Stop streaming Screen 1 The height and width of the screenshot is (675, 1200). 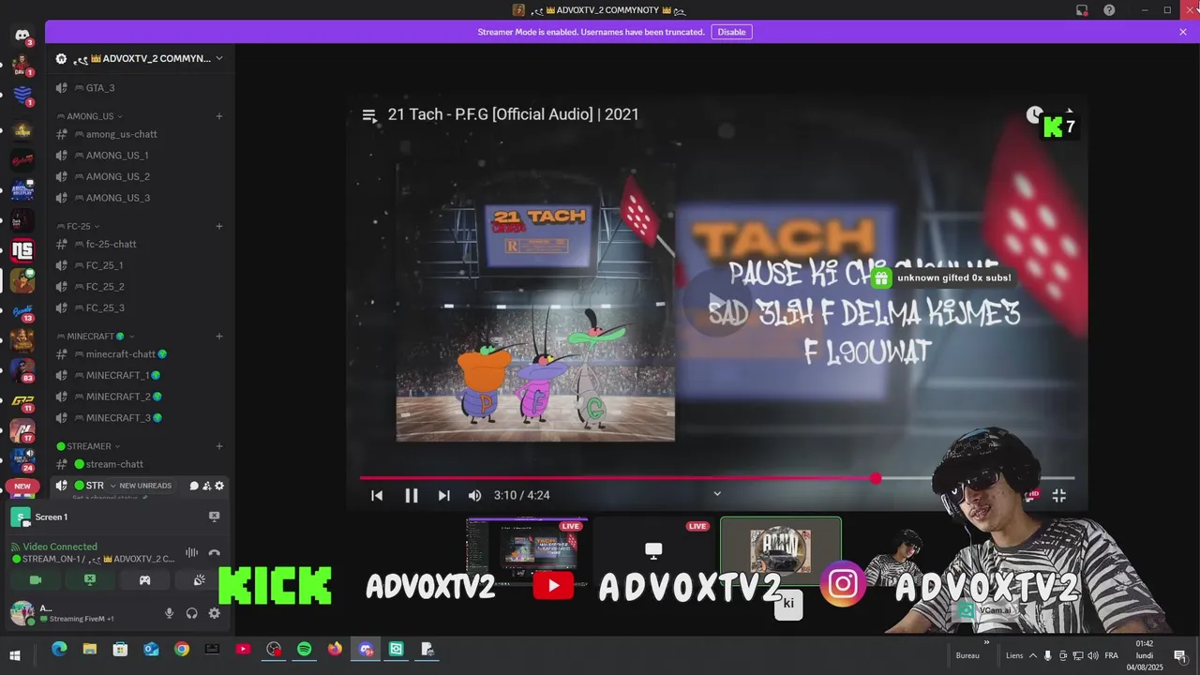[x=214, y=517]
